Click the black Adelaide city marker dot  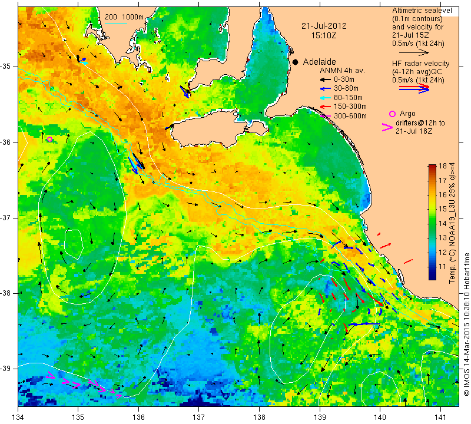pyautogui.click(x=296, y=62)
